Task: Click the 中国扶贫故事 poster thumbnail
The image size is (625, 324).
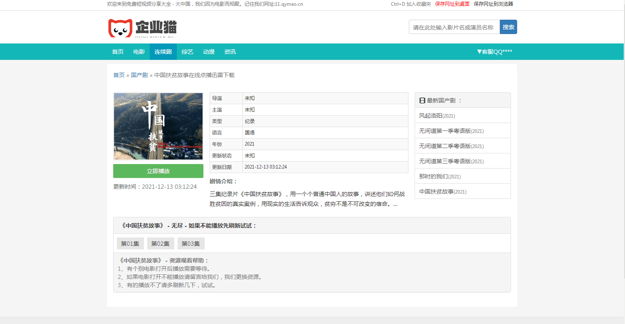Action: click(158, 126)
